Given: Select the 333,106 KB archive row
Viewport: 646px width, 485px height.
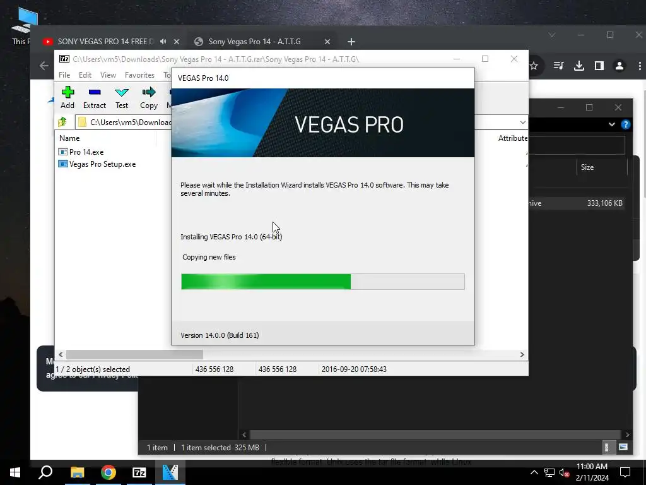Looking at the screenshot, I should point(577,203).
